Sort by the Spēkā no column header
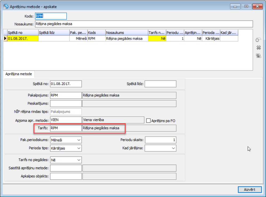The image size is (266, 197). [23, 33]
